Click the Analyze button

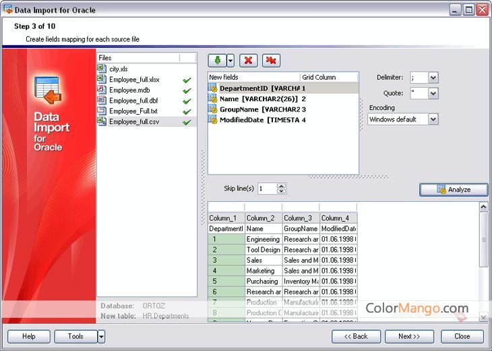[454, 190]
